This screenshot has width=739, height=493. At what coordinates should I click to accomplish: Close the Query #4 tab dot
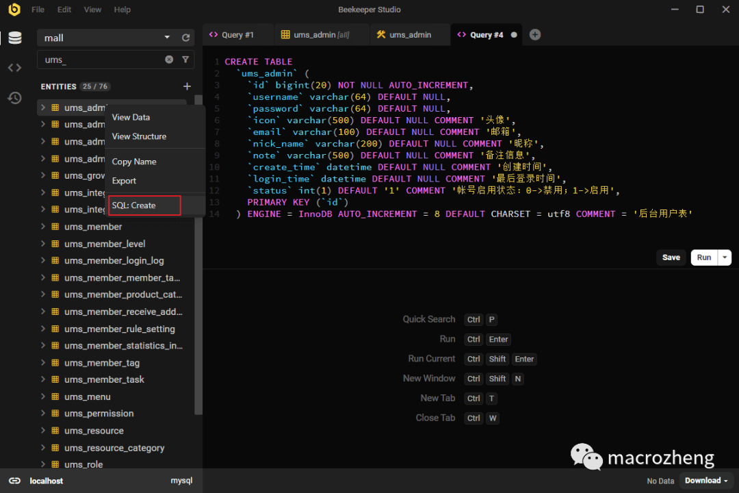pyautogui.click(x=514, y=35)
